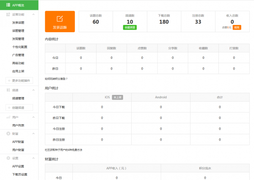Screen dimensions: 254x180
Task: Click the edit icon on orange 发表话题 card
Action: click(x=60, y=19)
